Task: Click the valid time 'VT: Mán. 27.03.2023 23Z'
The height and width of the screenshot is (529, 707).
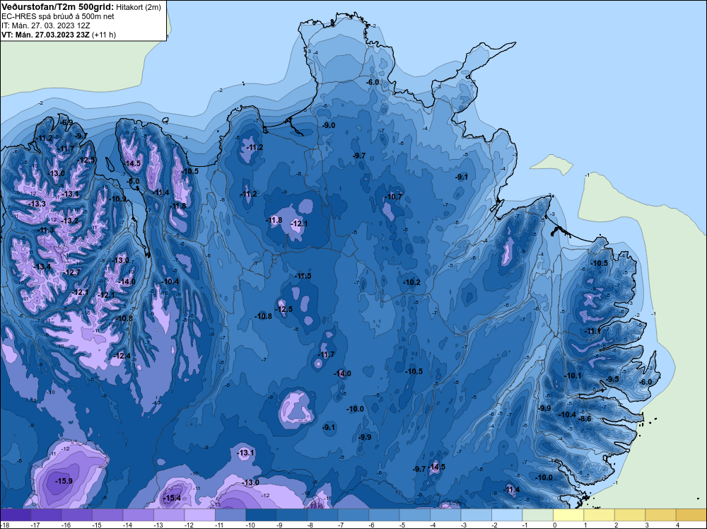Action: pos(45,35)
